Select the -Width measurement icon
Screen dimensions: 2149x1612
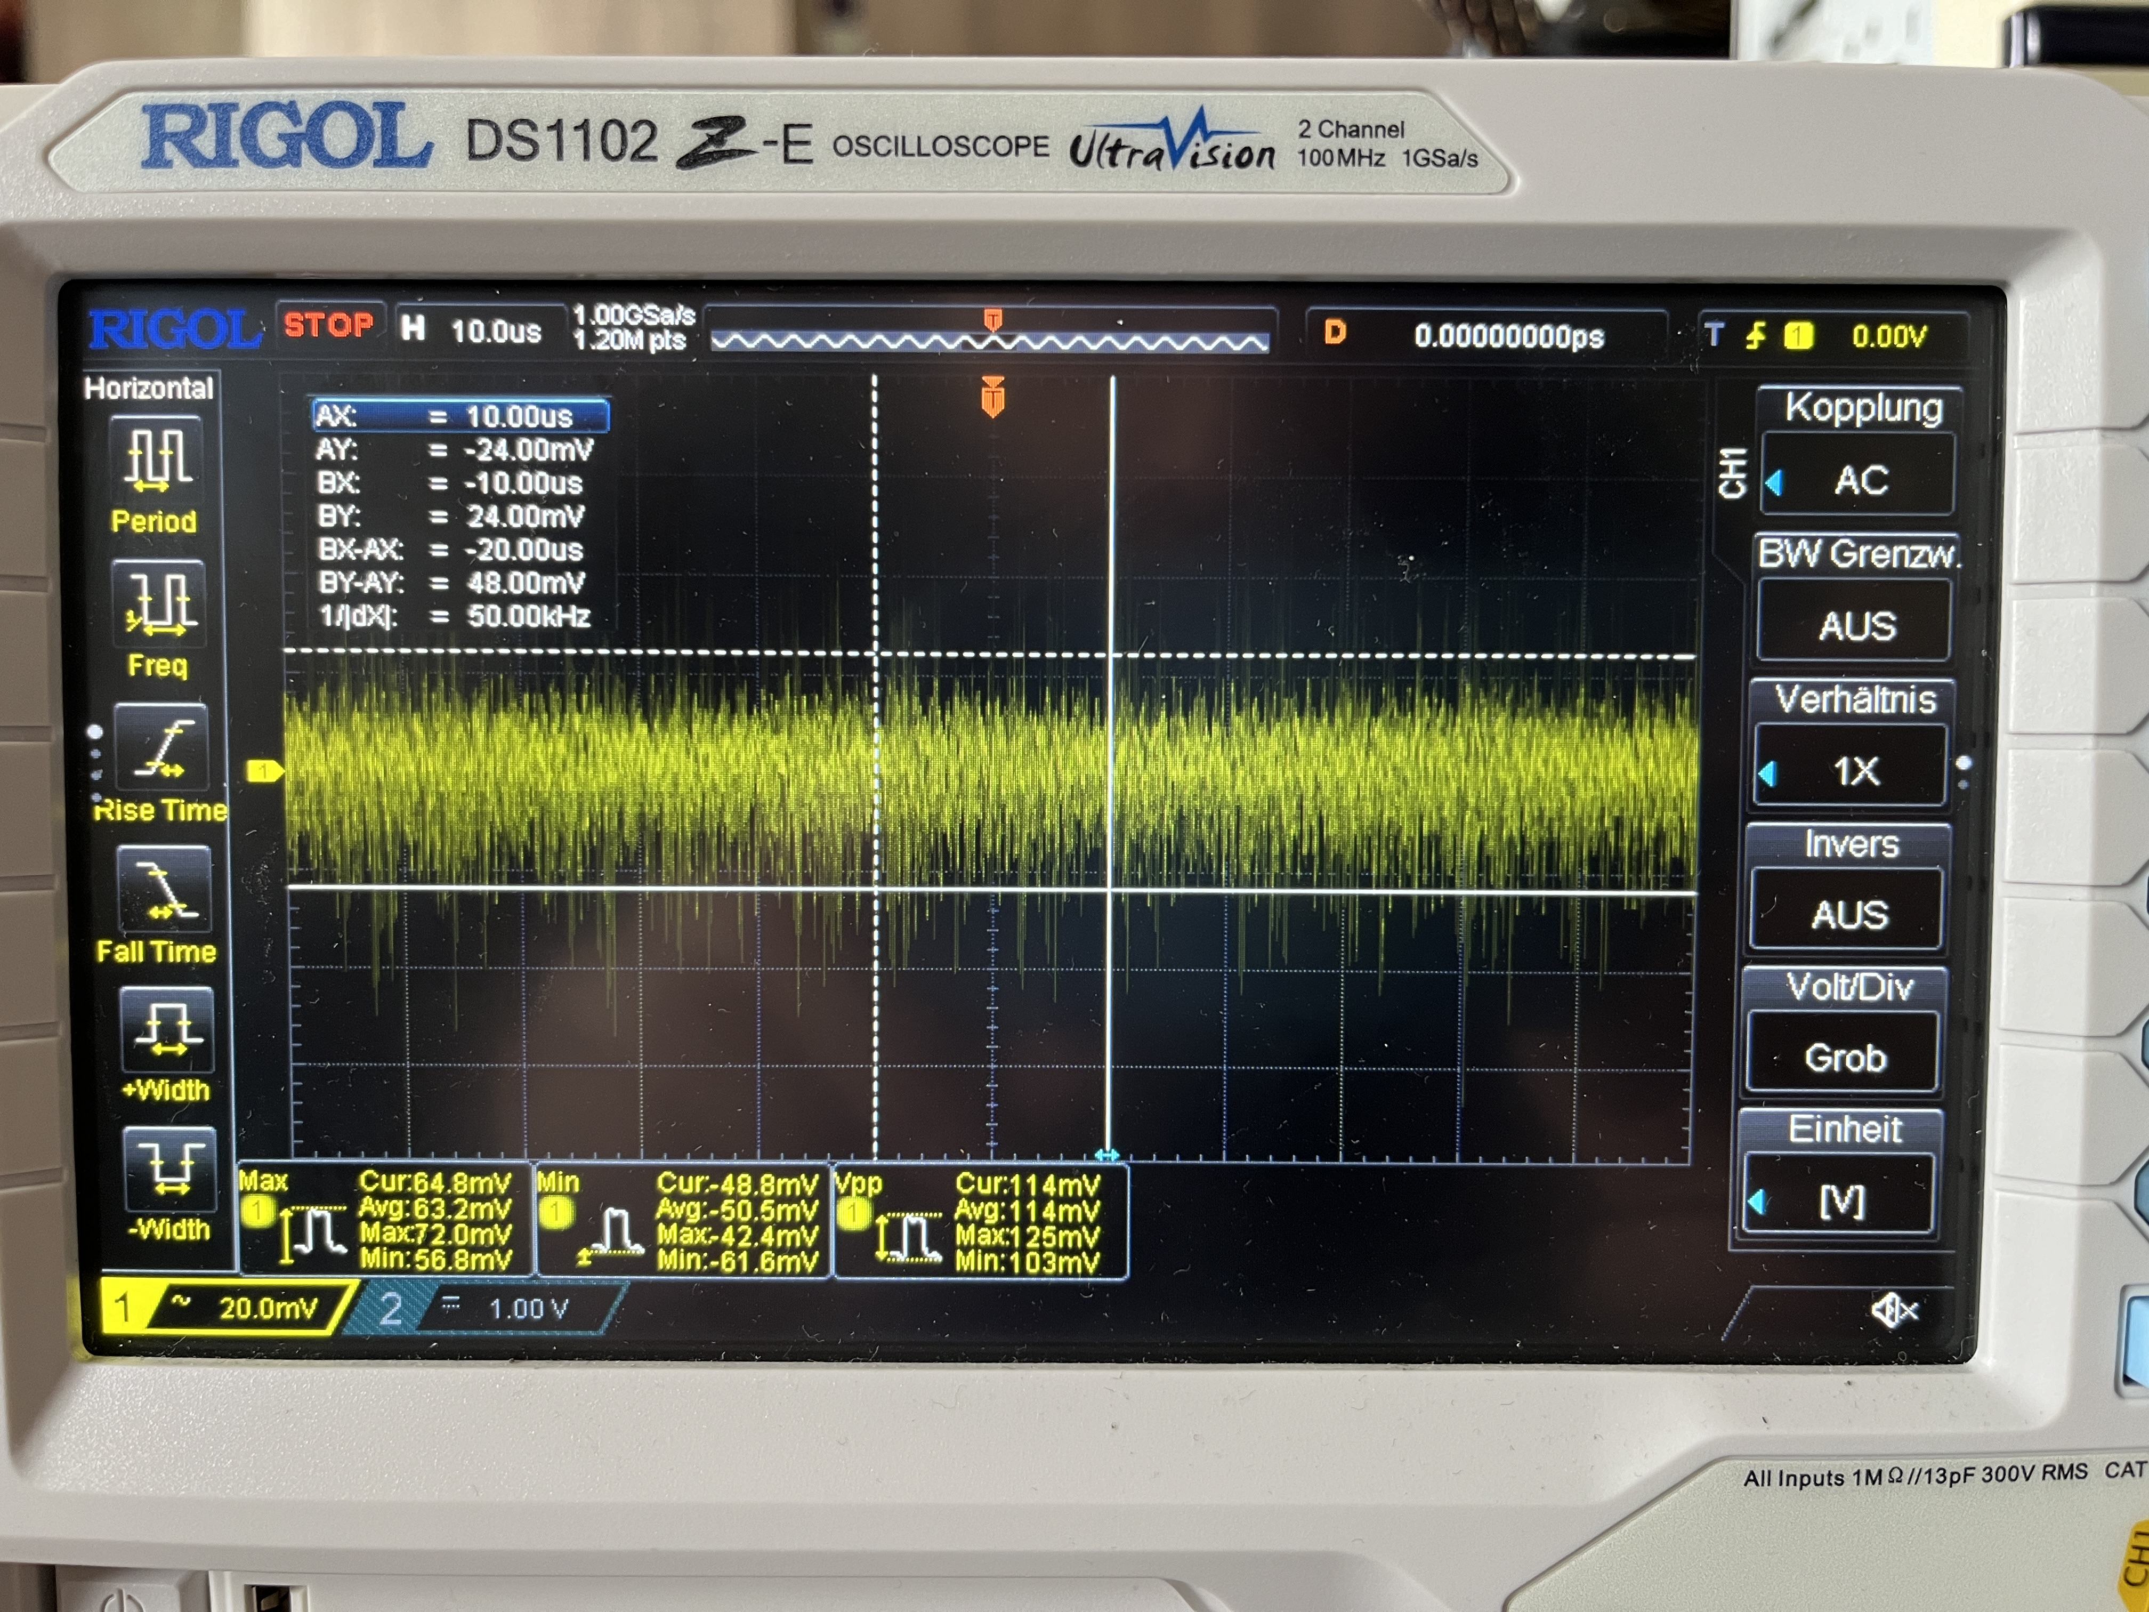point(170,1170)
